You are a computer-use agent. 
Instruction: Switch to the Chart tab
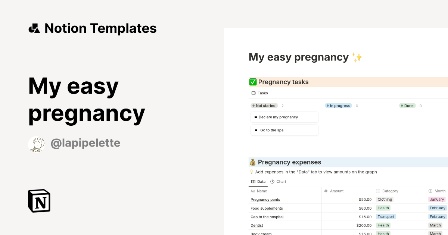[x=278, y=181]
